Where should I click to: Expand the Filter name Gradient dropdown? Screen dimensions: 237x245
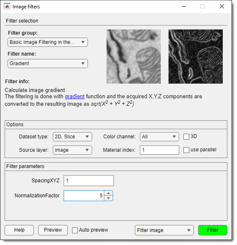pos(48,64)
